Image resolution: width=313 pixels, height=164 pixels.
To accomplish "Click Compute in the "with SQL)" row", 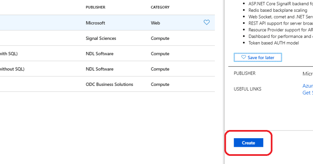I will click(160, 53).
